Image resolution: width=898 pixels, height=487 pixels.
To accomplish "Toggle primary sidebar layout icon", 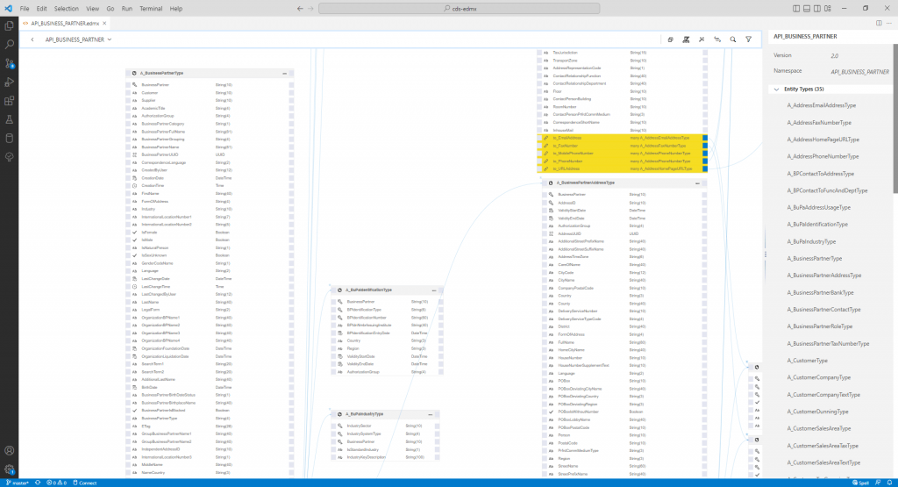I will click(x=796, y=9).
